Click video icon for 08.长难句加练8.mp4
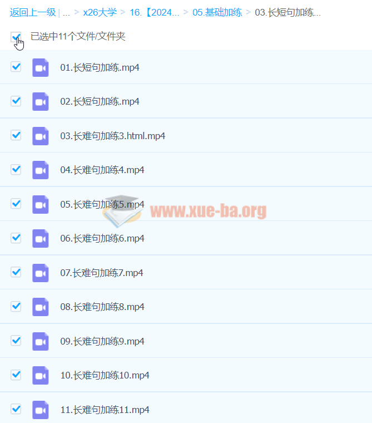 41,307
